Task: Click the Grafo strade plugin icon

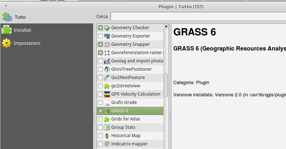Action: pyautogui.click(x=107, y=102)
